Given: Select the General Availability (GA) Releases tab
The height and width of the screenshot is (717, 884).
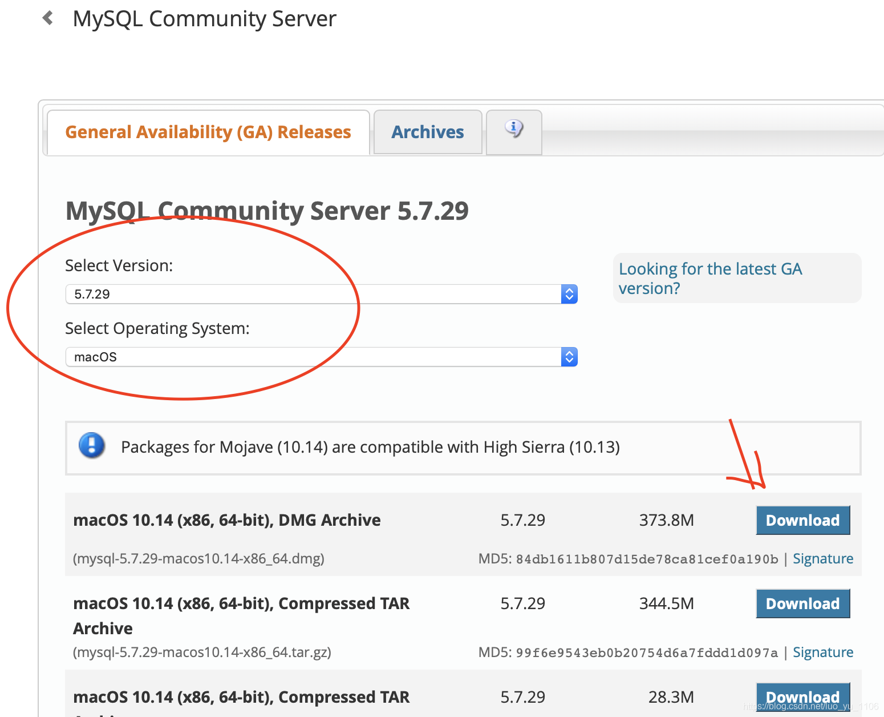Looking at the screenshot, I should [208, 132].
